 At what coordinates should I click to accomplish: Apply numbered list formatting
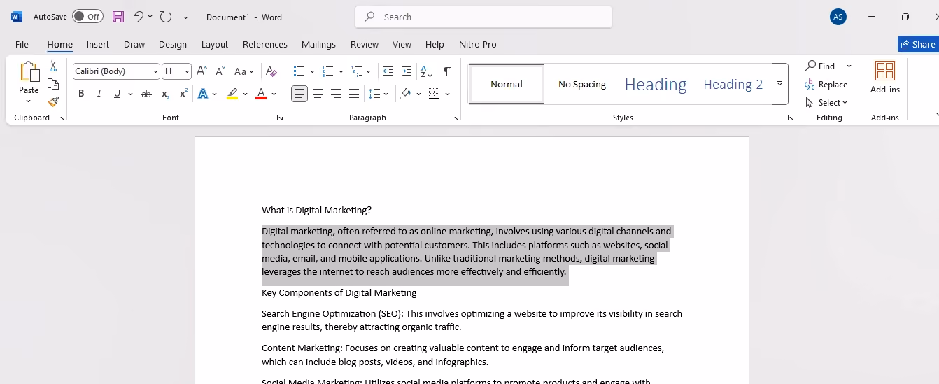point(327,71)
